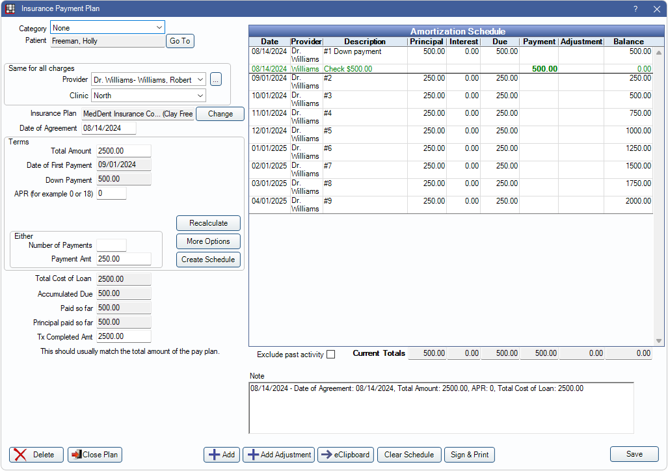Open provider picker ellipsis button
668x471 pixels.
(216, 79)
